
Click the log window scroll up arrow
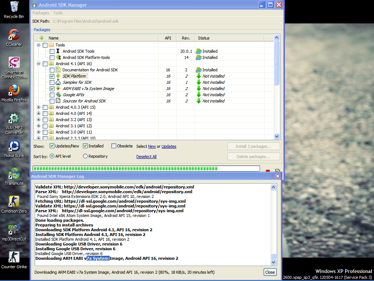[273, 187]
